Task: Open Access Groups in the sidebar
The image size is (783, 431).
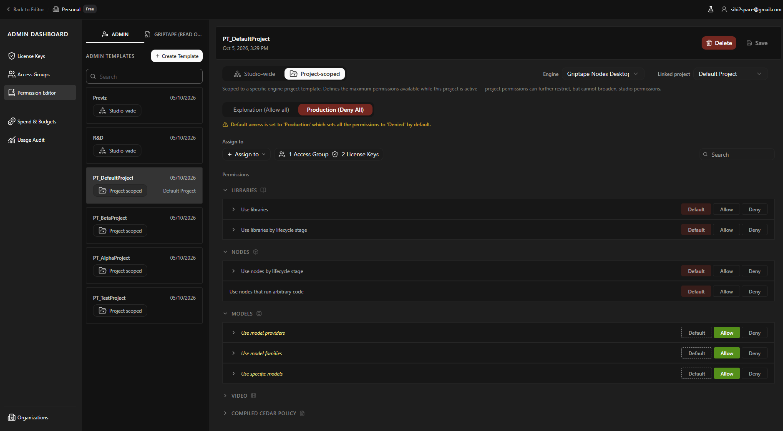Action: coord(40,74)
